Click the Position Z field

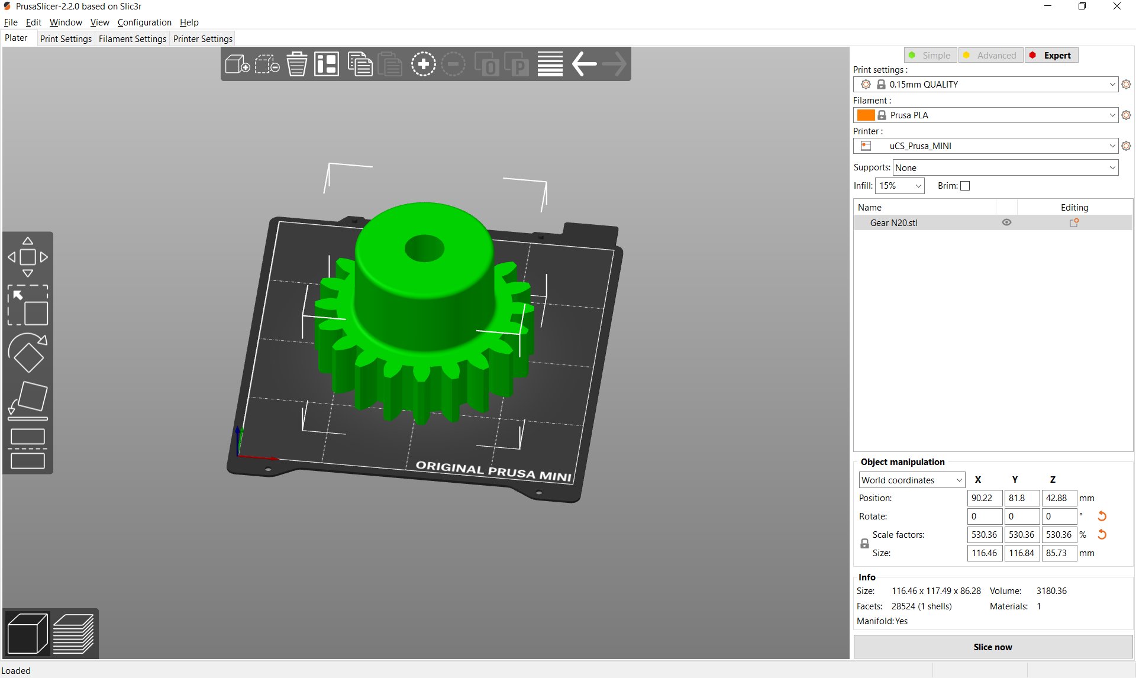click(1059, 498)
